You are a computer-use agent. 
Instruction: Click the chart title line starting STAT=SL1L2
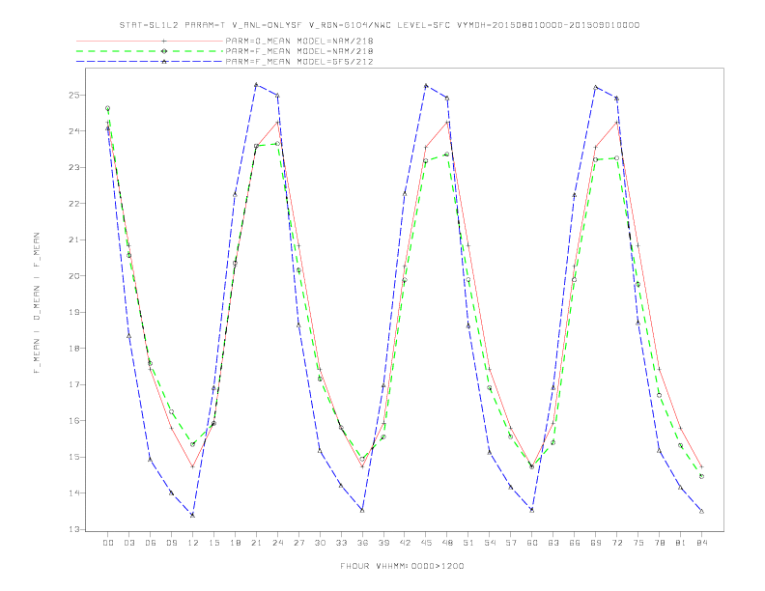(x=380, y=25)
